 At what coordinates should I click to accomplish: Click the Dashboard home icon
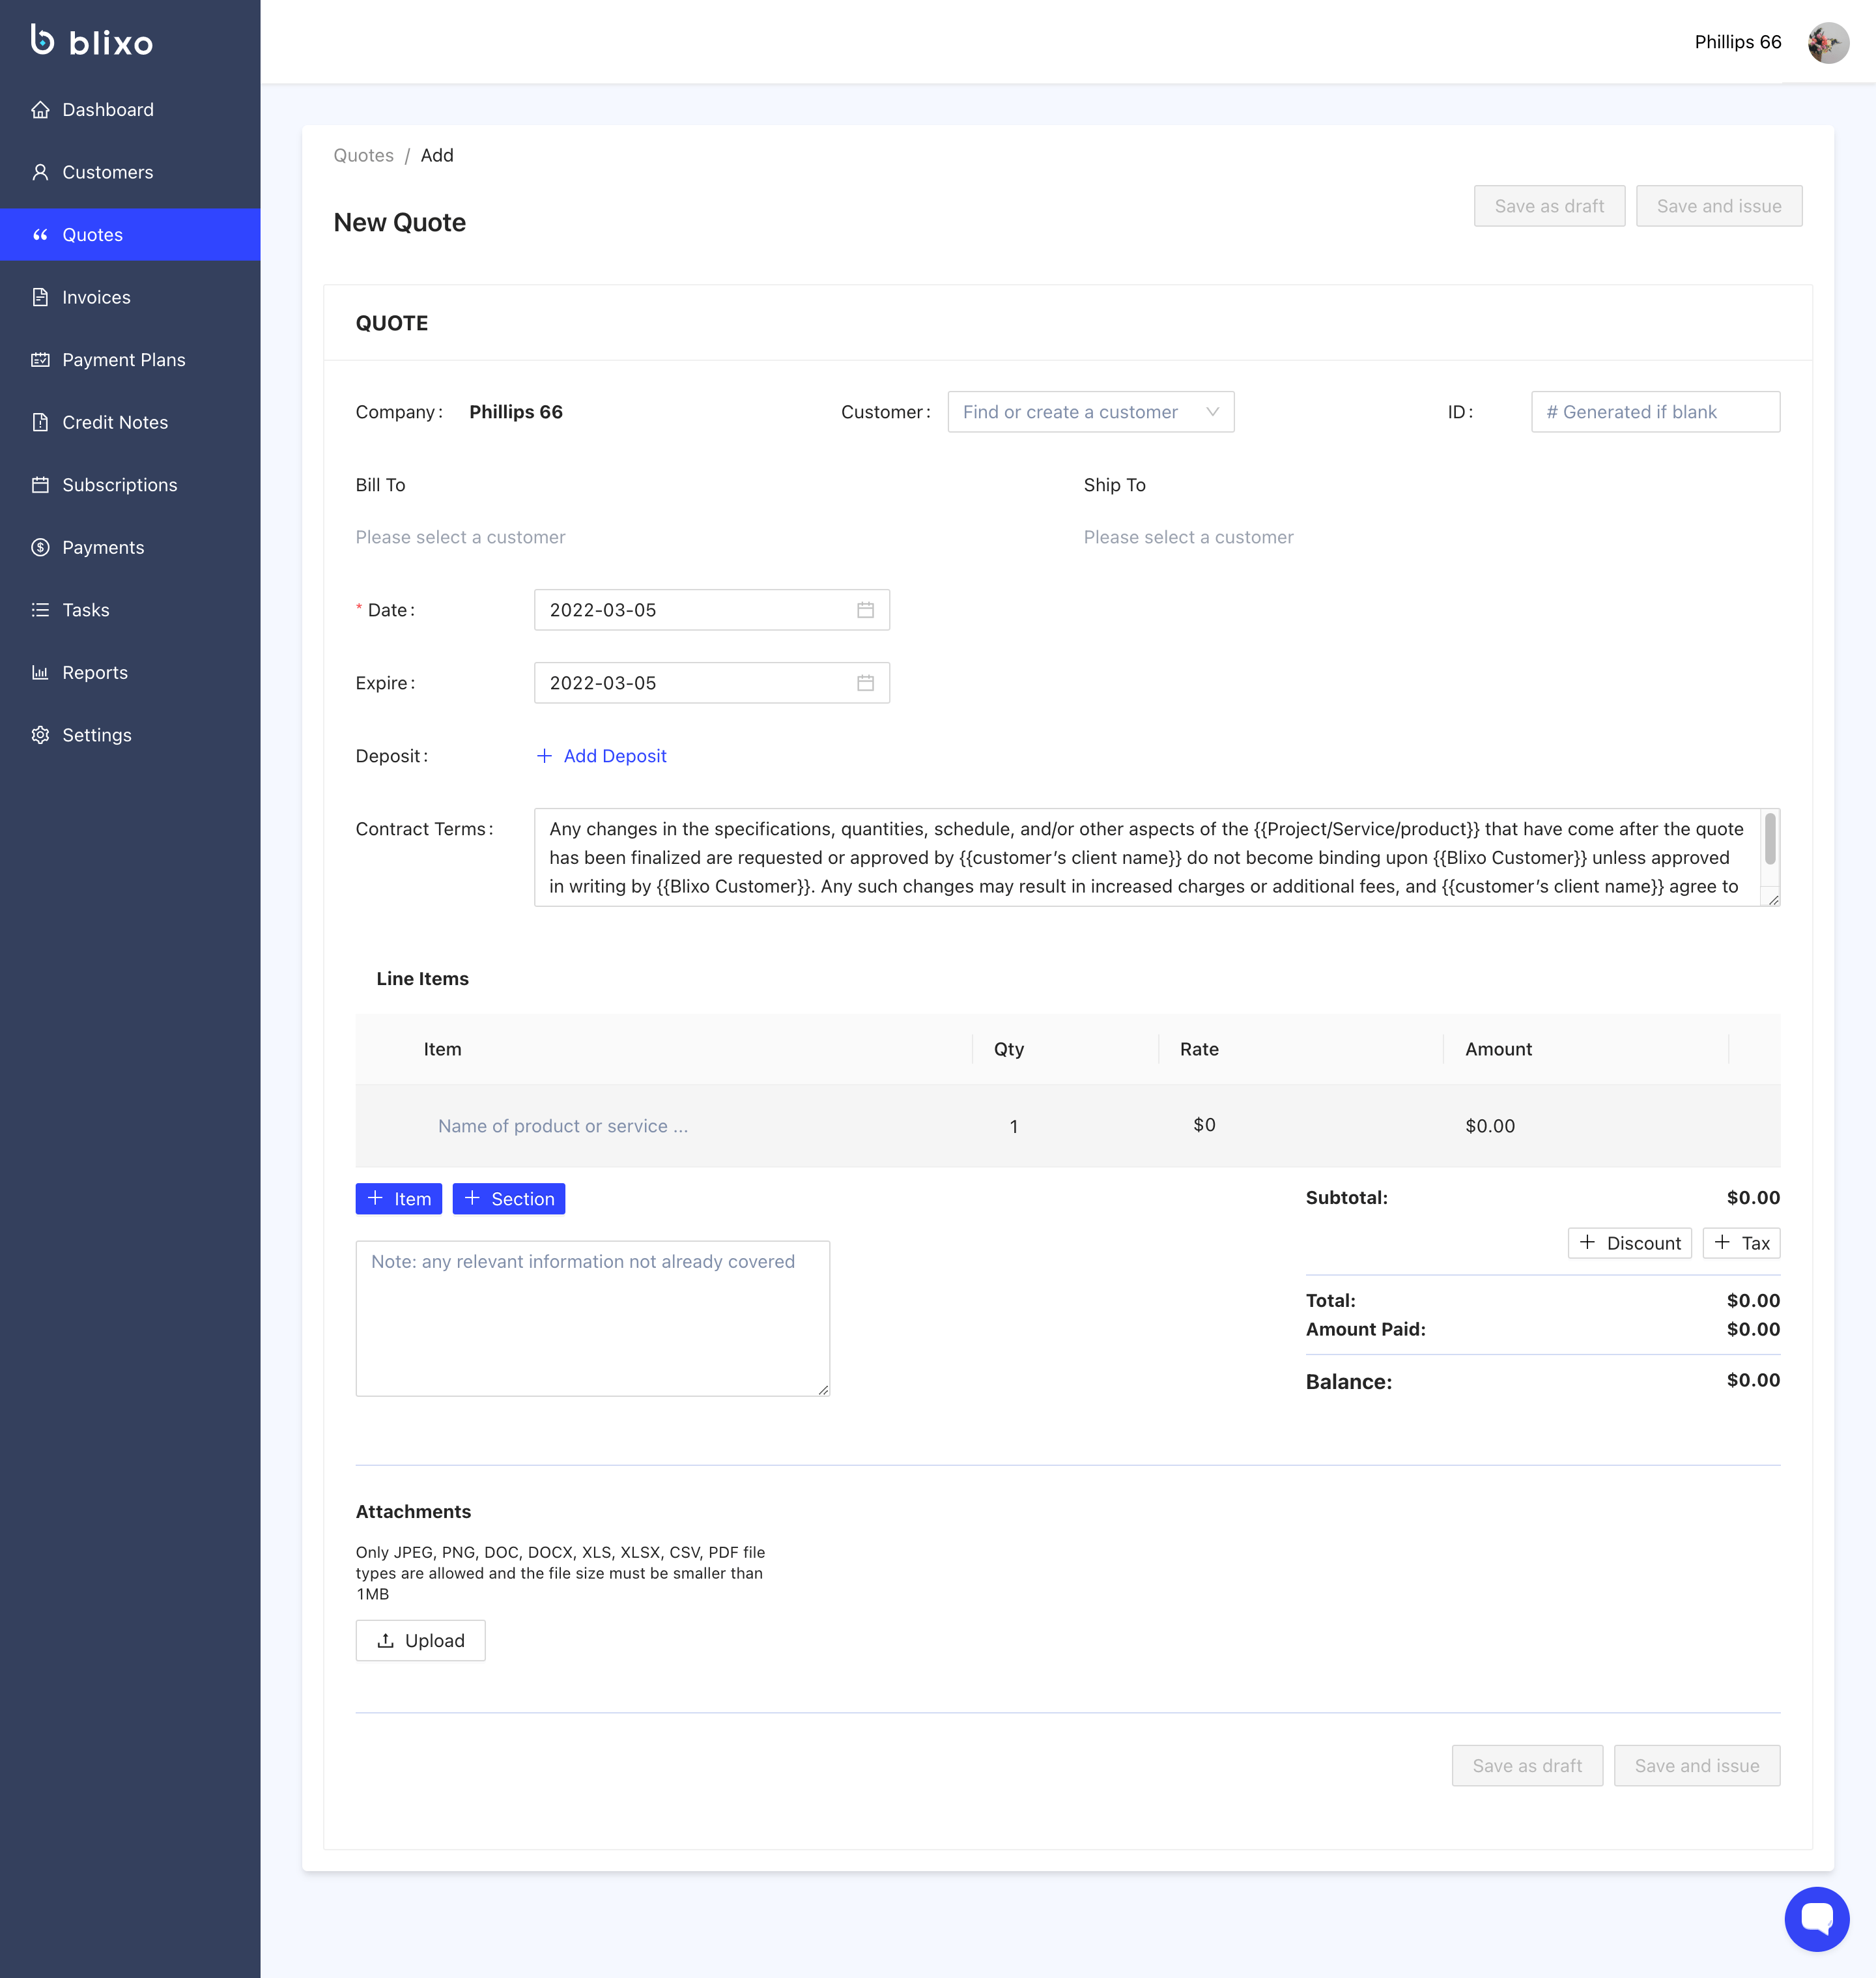coord(40,110)
